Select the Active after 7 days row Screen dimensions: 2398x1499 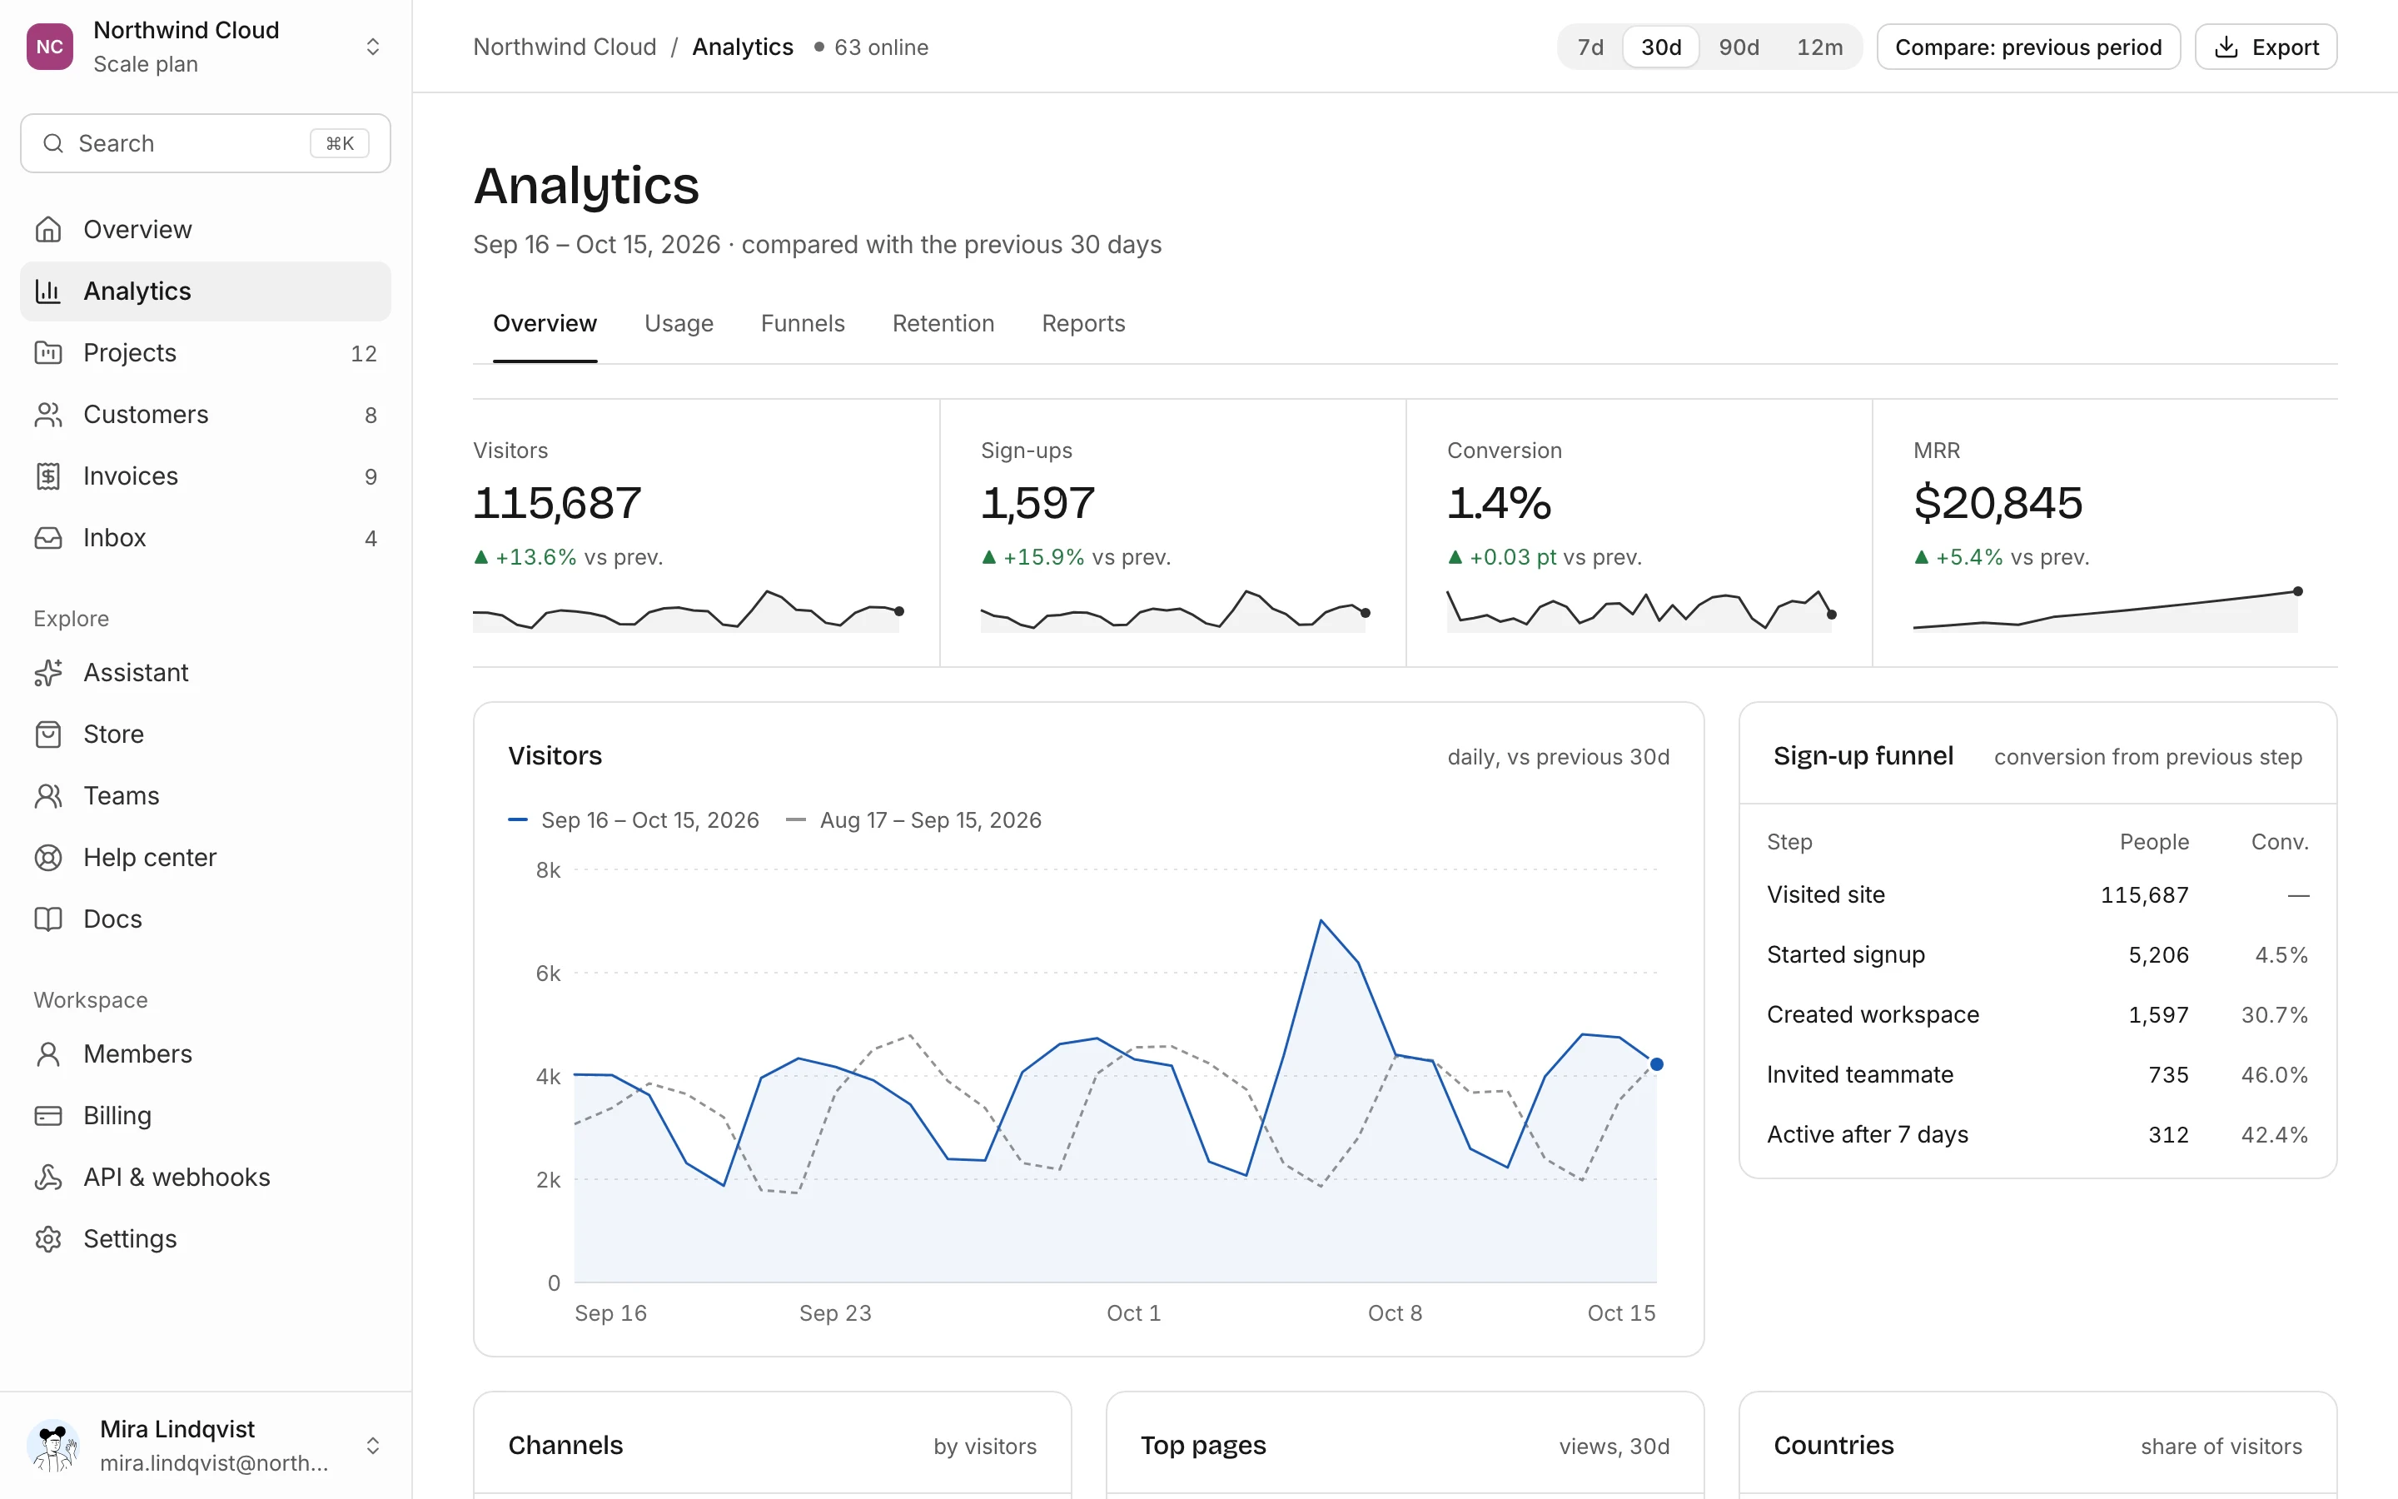[2037, 1134]
